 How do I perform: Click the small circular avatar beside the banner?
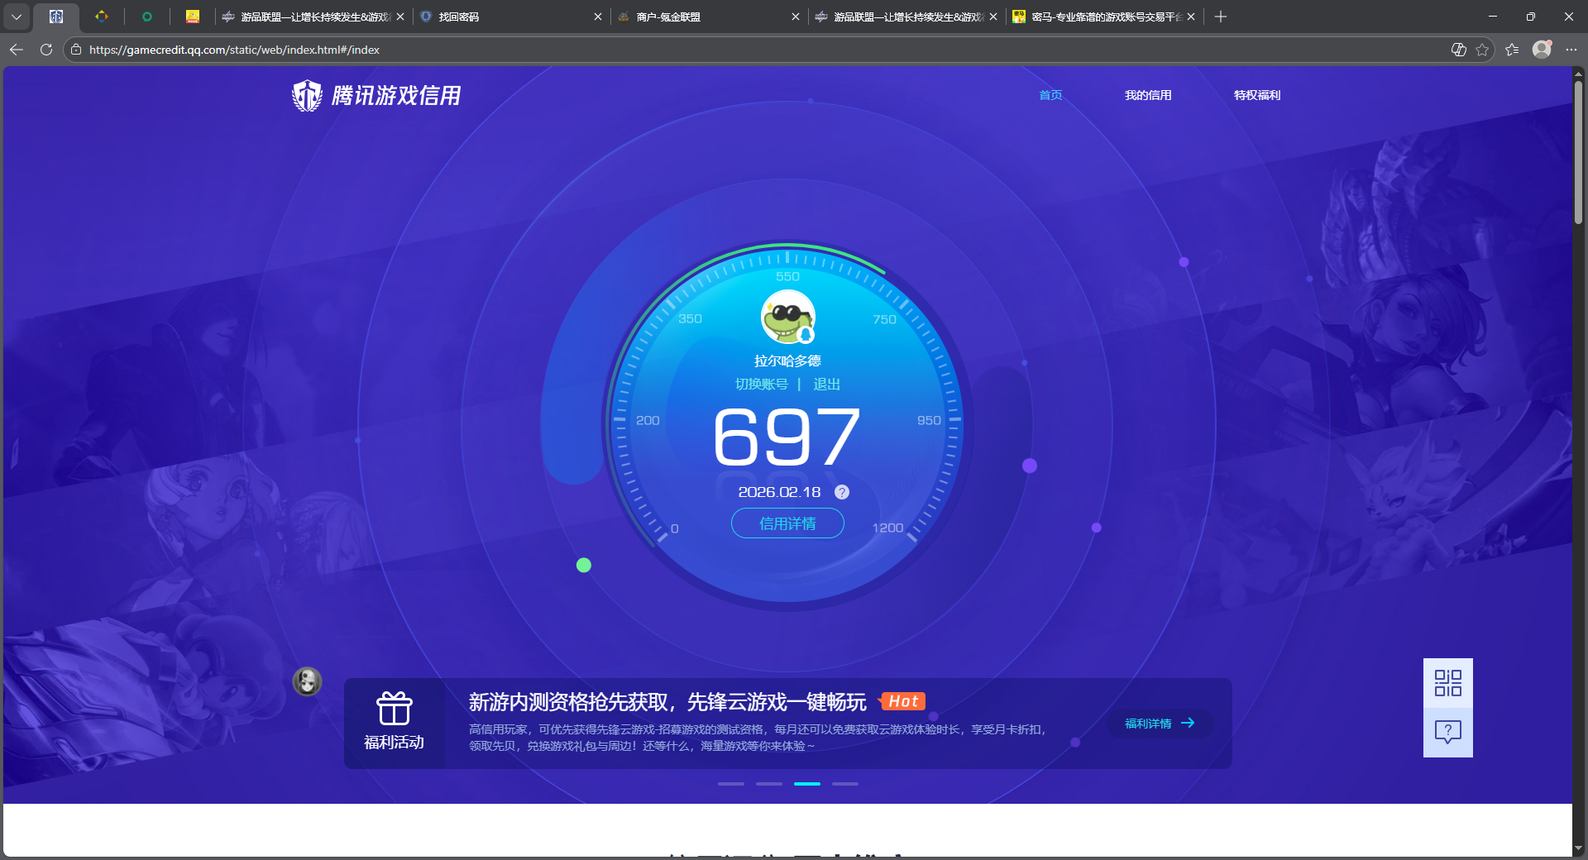click(x=307, y=681)
